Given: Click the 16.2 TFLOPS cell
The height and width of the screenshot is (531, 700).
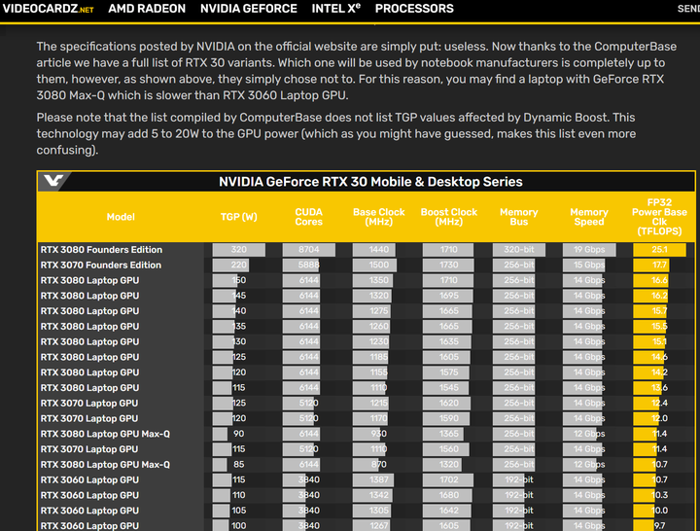Looking at the screenshot, I should [659, 296].
